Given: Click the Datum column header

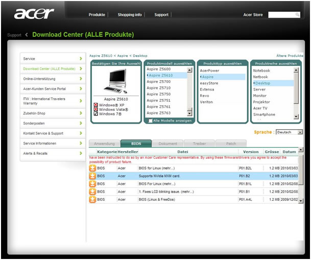Looking at the screenshot, I should tap(289, 152).
